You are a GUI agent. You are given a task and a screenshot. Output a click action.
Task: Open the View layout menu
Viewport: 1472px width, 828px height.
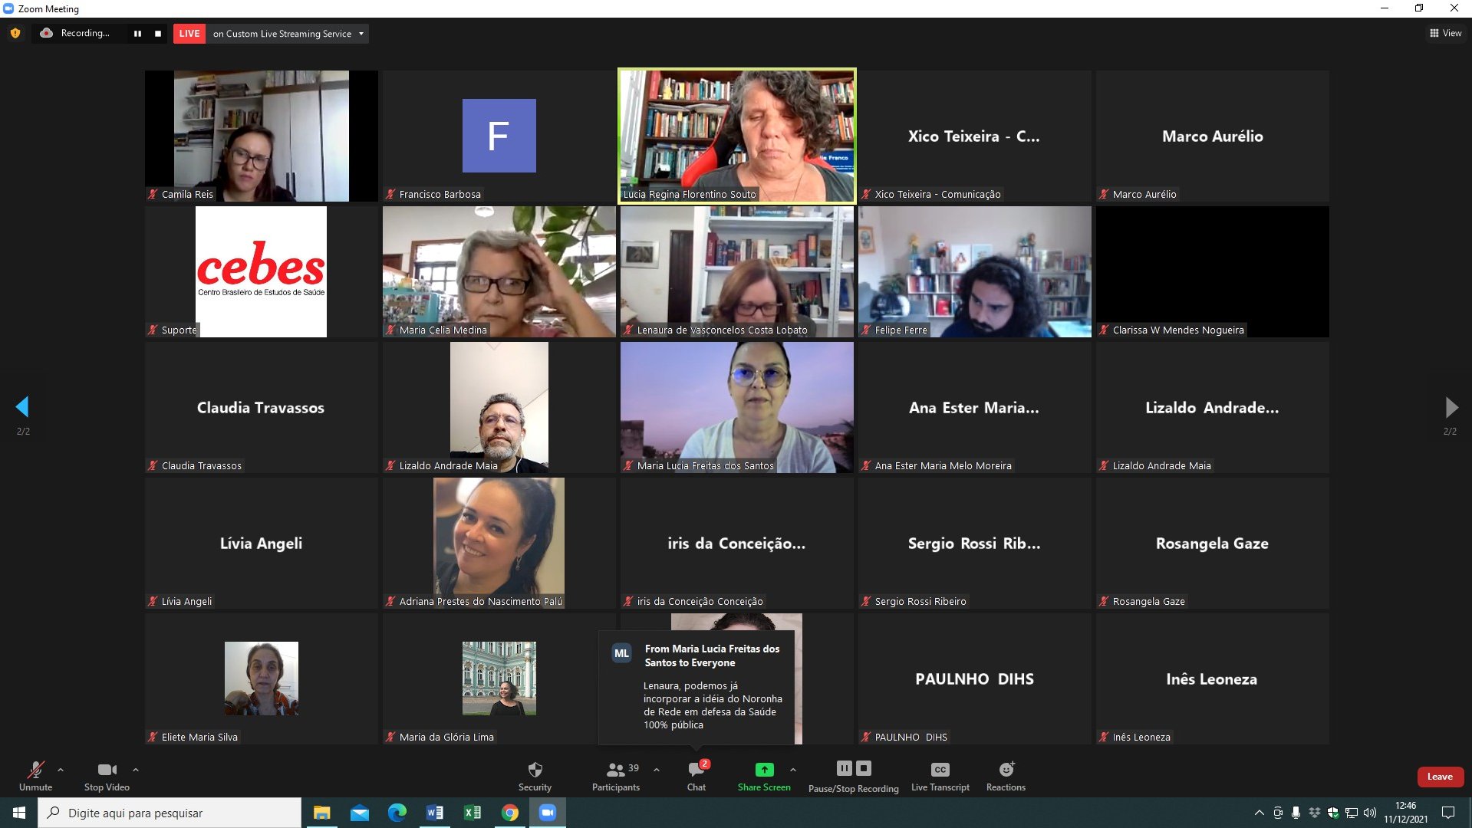click(1446, 33)
